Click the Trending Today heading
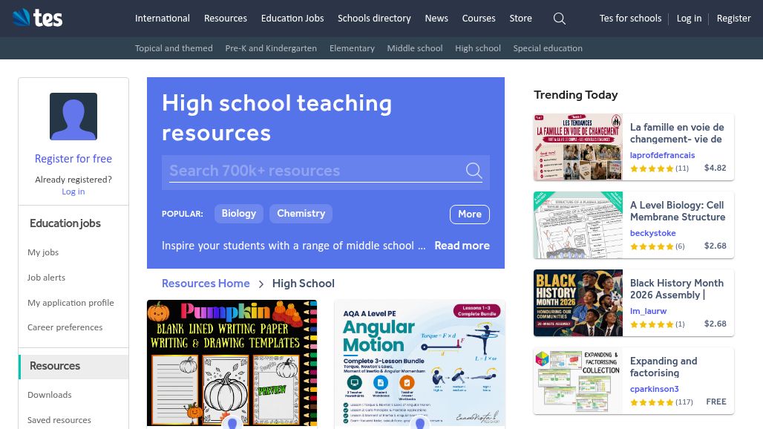Image resolution: width=763 pixels, height=429 pixels. [x=576, y=95]
